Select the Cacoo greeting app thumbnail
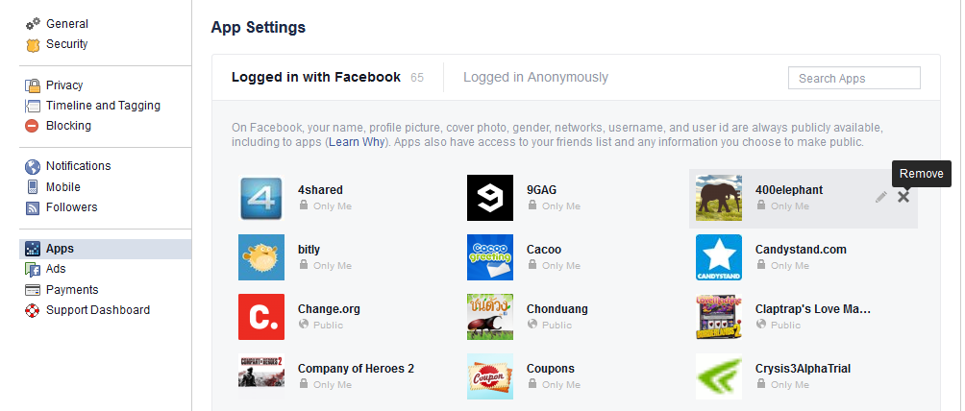 point(490,257)
